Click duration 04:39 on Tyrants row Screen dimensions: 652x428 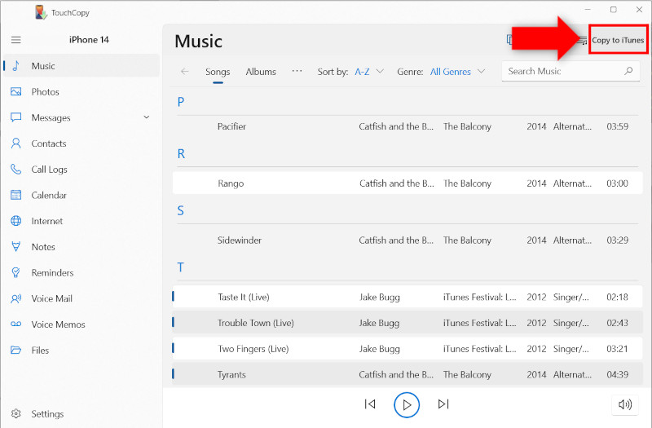tap(617, 374)
